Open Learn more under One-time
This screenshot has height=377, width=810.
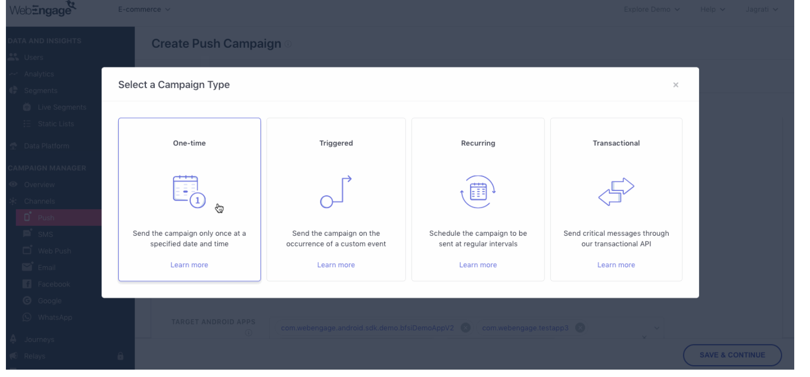point(189,265)
